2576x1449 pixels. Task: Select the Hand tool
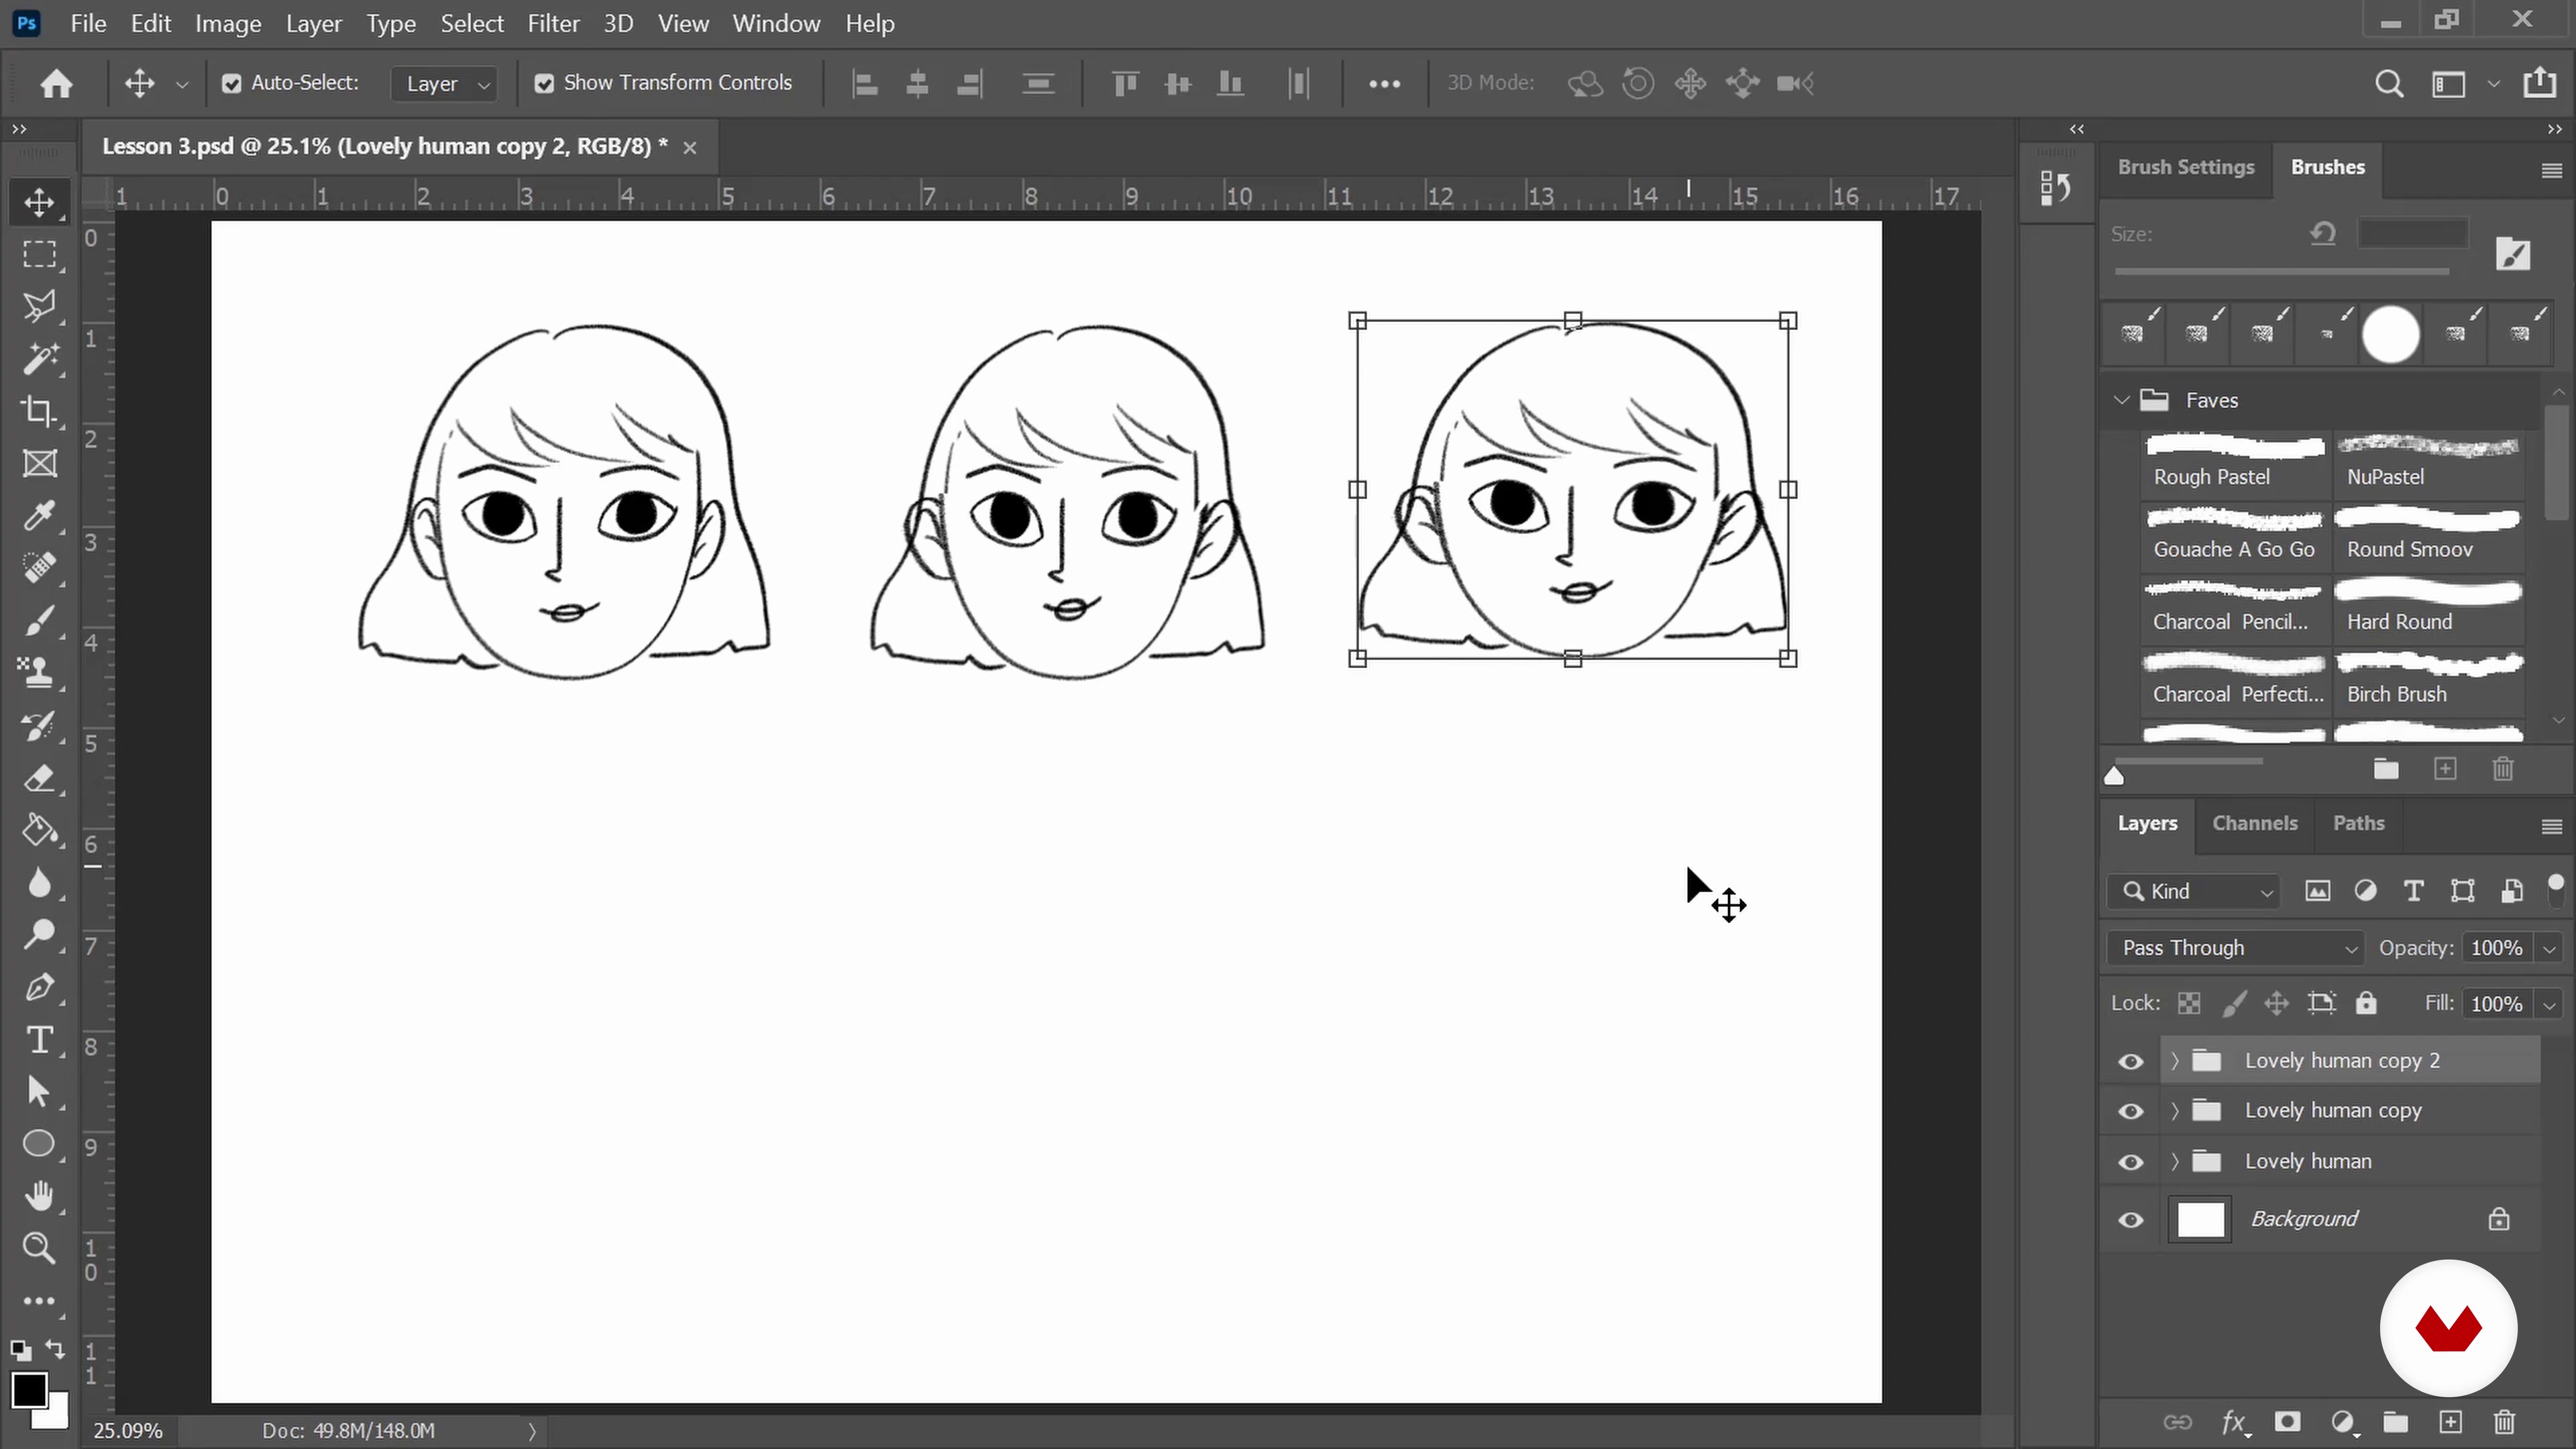(x=40, y=1196)
